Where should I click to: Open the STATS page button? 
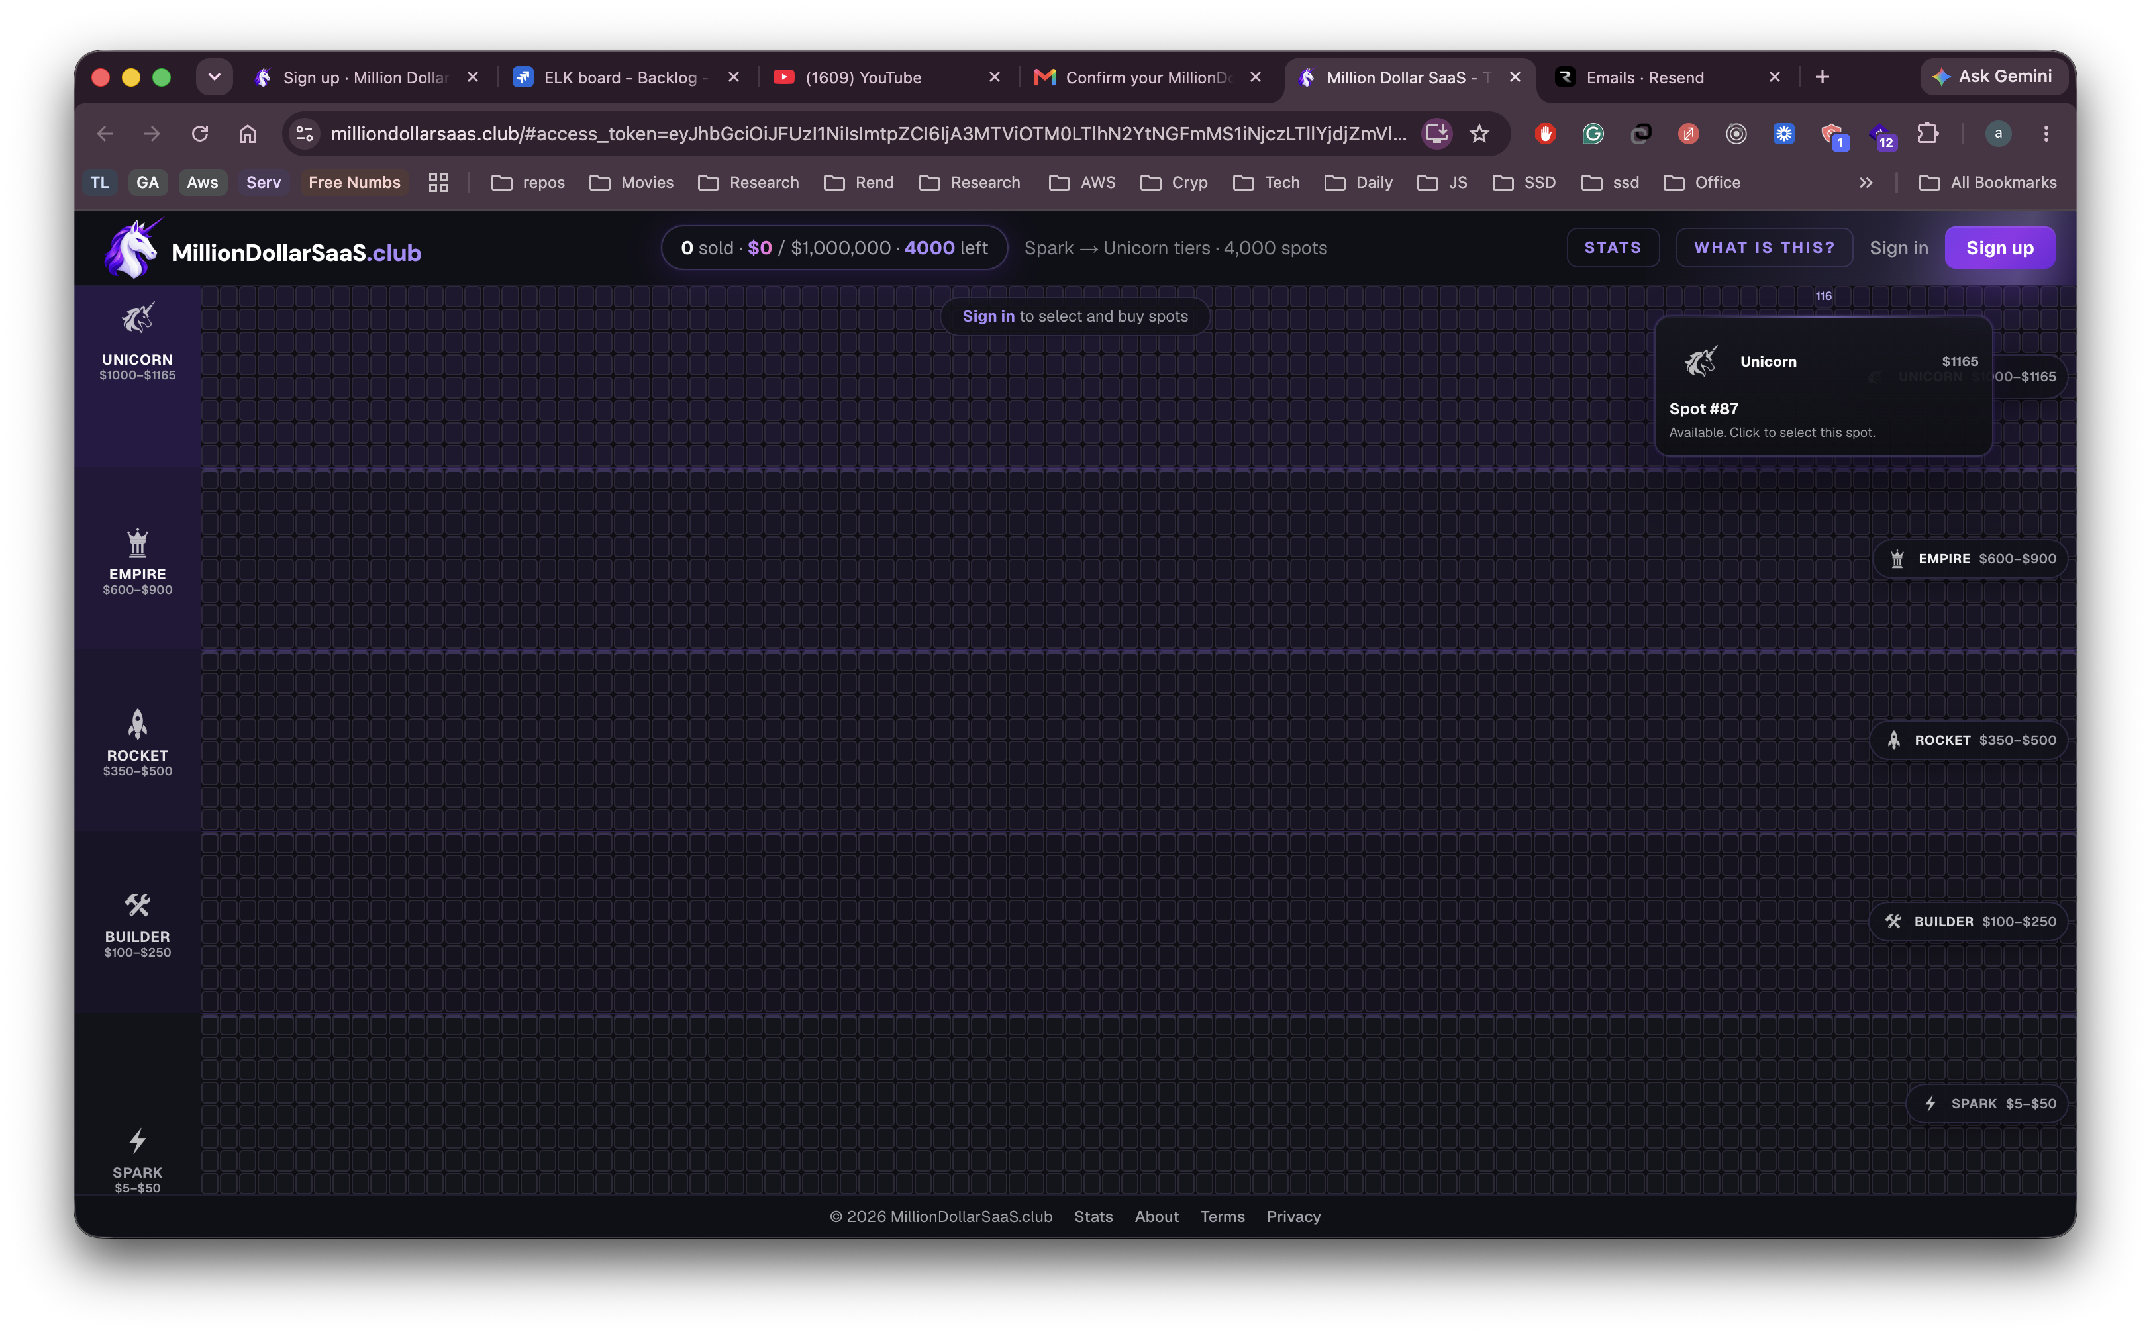point(1612,248)
